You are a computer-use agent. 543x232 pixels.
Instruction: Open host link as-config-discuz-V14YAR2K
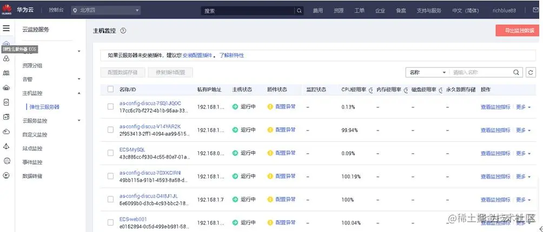click(x=150, y=126)
